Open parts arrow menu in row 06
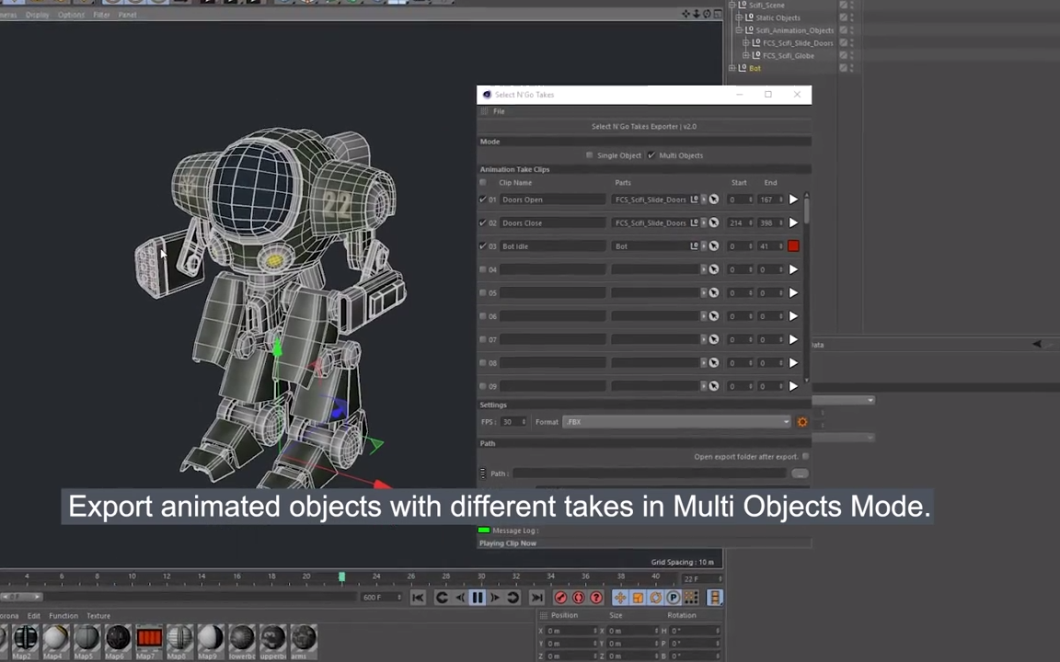The width and height of the screenshot is (1060, 662). coord(704,316)
